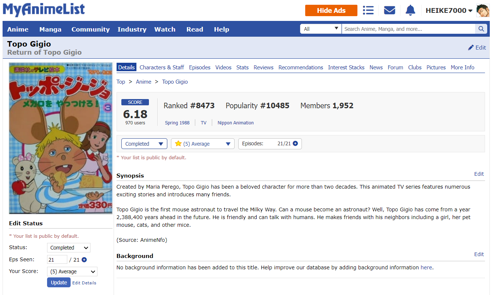The height and width of the screenshot is (295, 492).
Task: Click the search magnifier button
Action: [481, 29]
